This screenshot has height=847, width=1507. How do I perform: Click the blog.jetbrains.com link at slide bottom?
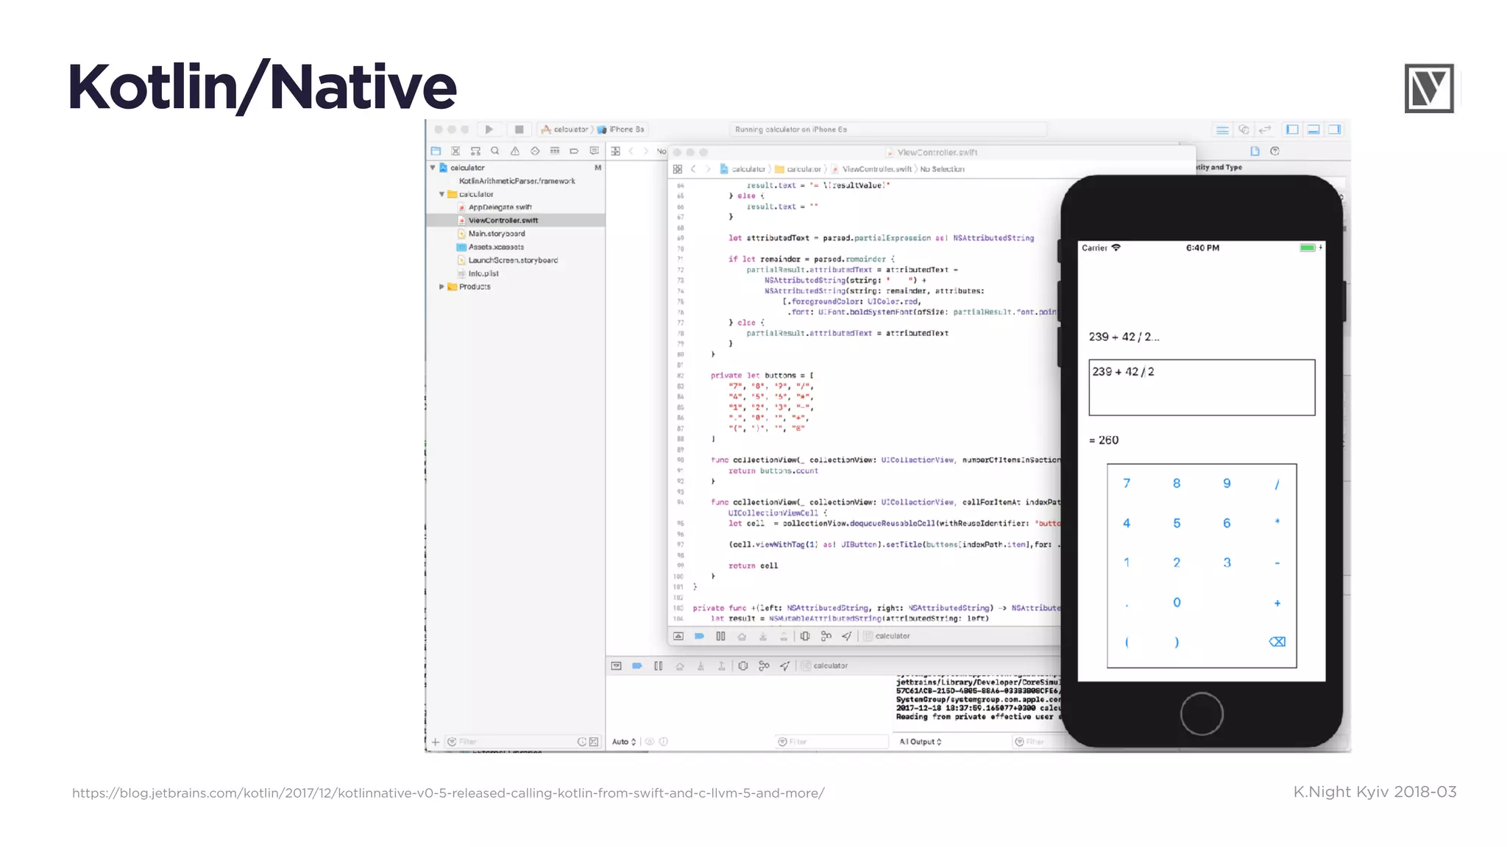click(x=448, y=793)
